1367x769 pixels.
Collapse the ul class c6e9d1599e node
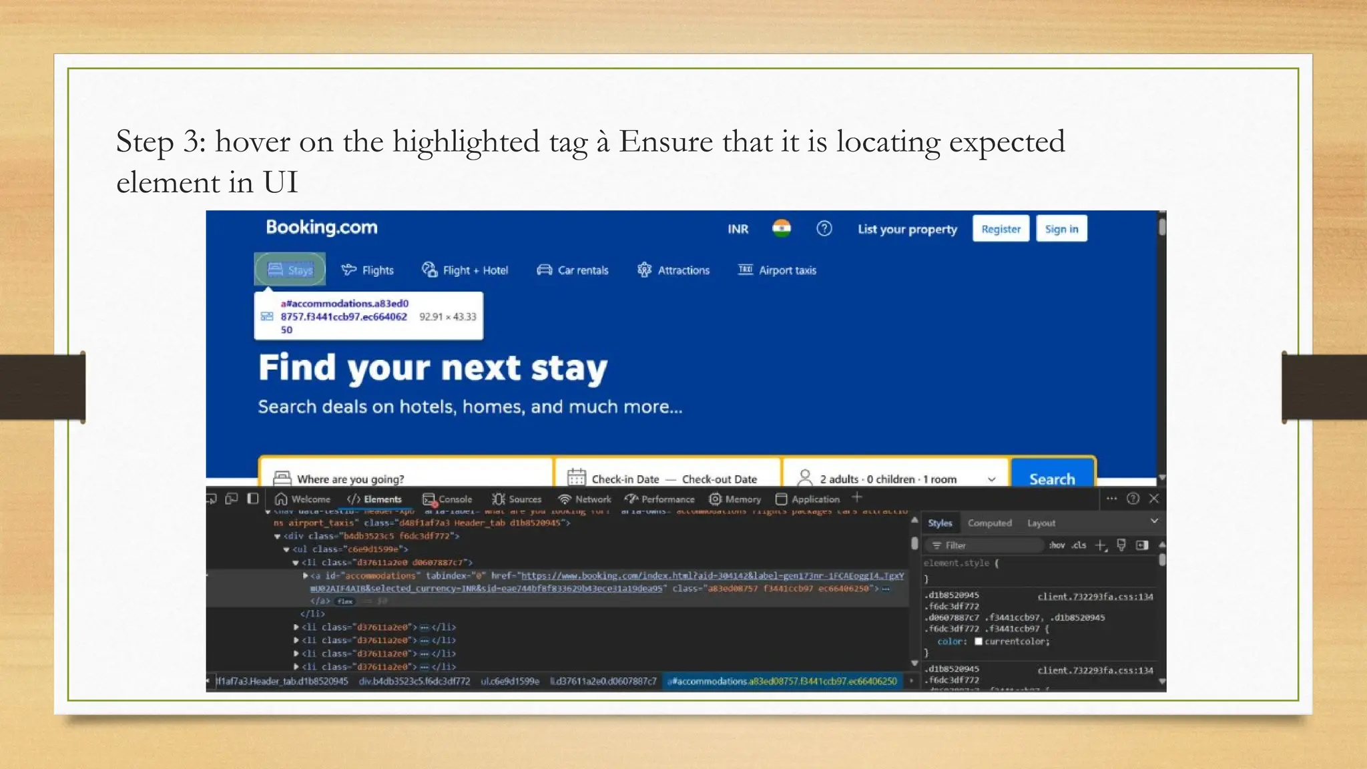point(286,549)
